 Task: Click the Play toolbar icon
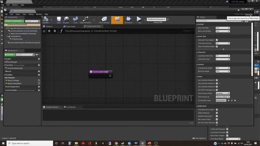pyautogui.click(x=139, y=20)
